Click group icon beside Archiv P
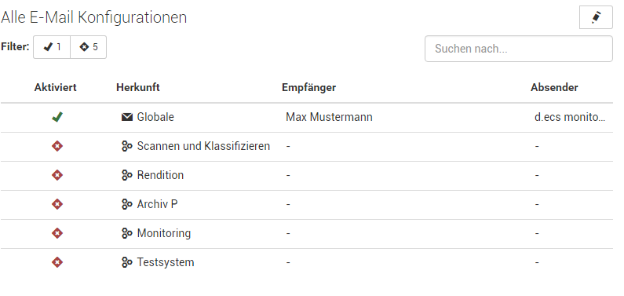This screenshot has height=296, width=624. click(127, 204)
